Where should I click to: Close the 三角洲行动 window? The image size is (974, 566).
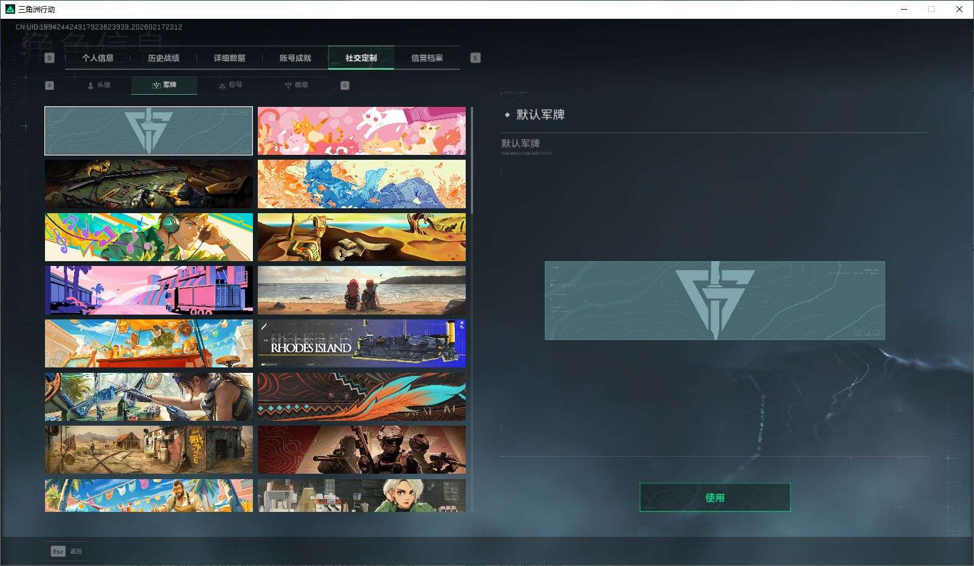tap(959, 9)
